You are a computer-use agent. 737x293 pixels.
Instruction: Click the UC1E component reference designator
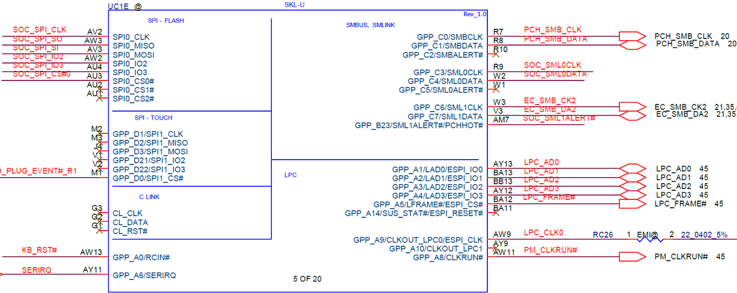118,7
